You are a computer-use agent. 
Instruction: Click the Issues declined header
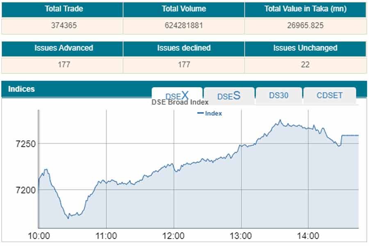coord(184,48)
